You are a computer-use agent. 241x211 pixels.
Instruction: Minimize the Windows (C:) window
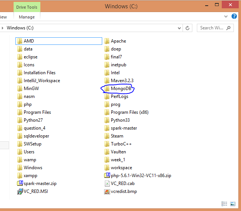click(x=207, y=6)
